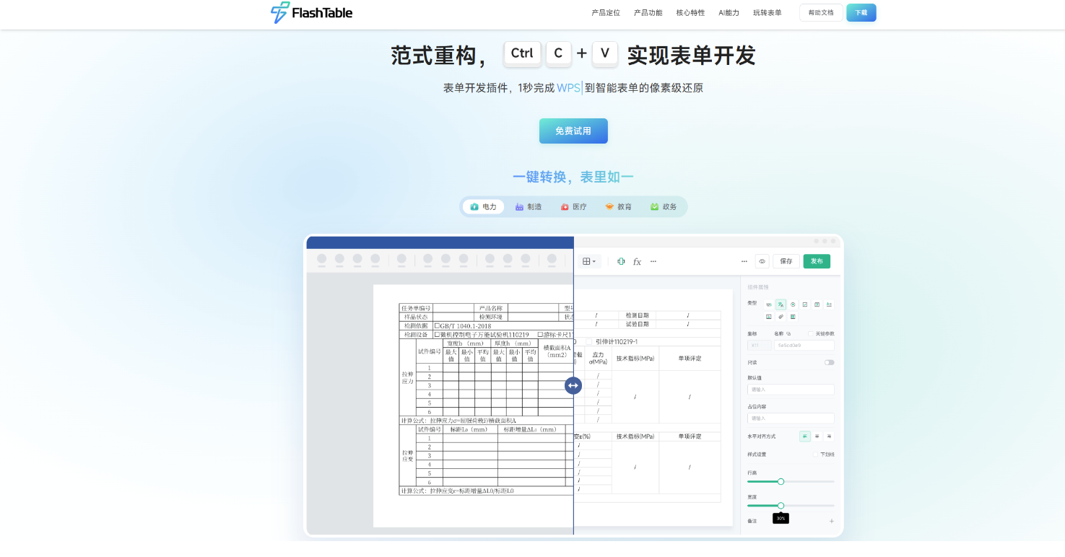1065x557 pixels.
Task: Open 产品定位 in the navigation
Action: click(606, 13)
